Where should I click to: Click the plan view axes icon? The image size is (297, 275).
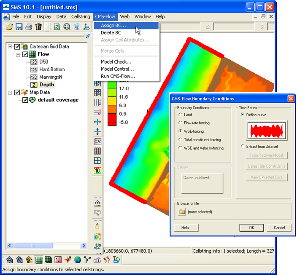pyautogui.click(x=86, y=27)
